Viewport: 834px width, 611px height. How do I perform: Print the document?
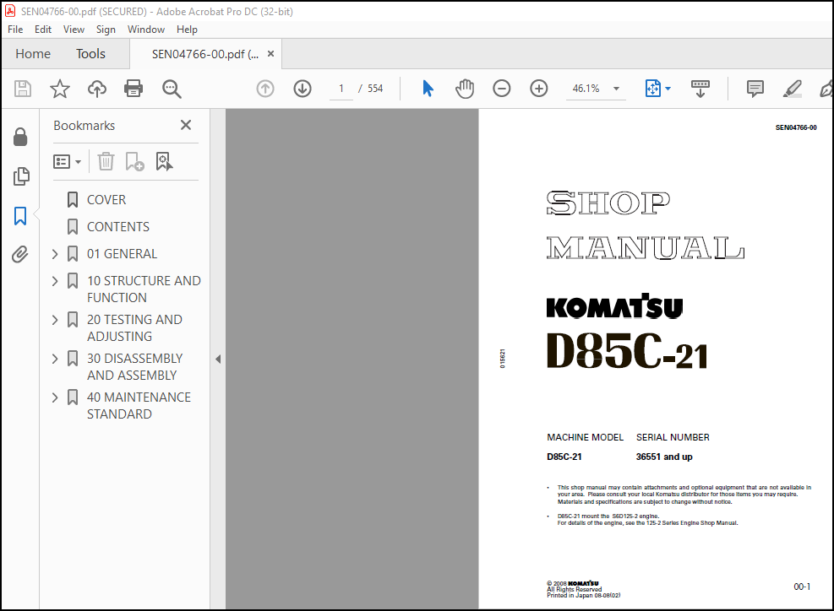(134, 89)
